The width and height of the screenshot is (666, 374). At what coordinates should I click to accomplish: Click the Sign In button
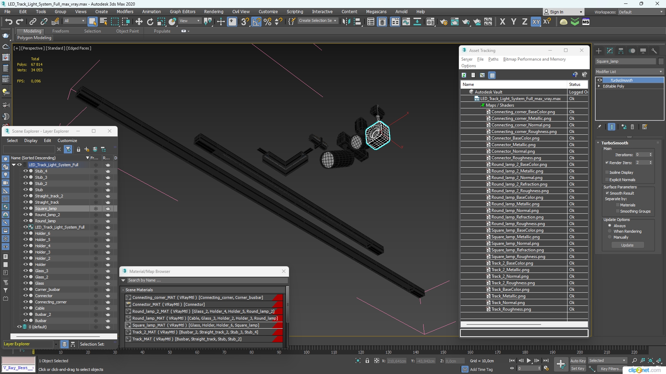click(x=563, y=12)
